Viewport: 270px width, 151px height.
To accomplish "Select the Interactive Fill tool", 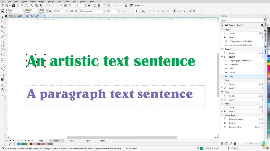I will (x=2, y=89).
